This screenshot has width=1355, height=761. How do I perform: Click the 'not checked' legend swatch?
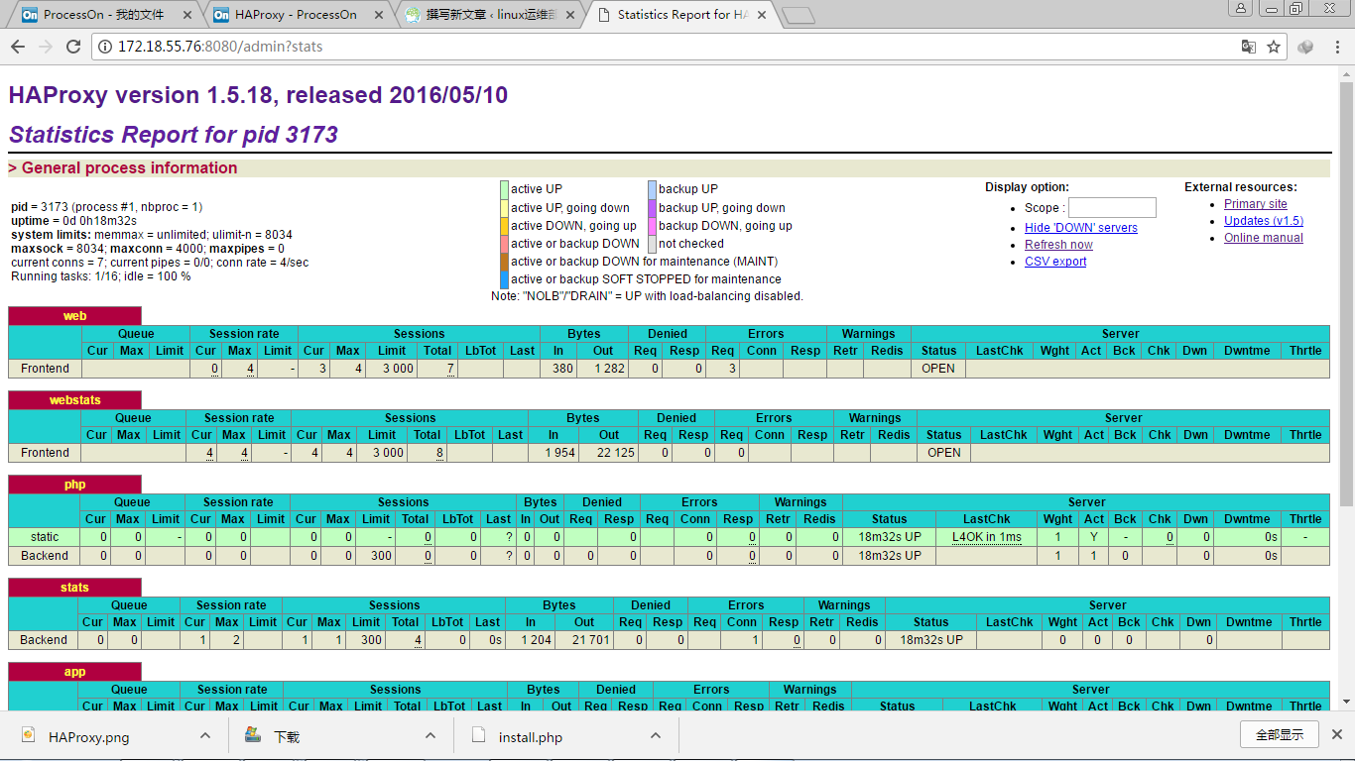[652, 244]
